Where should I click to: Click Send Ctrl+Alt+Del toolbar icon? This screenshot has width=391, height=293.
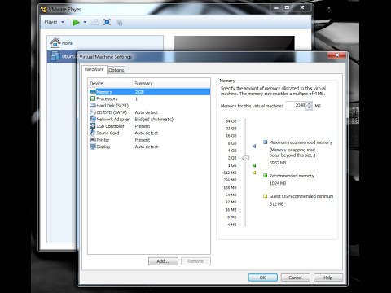(94, 22)
